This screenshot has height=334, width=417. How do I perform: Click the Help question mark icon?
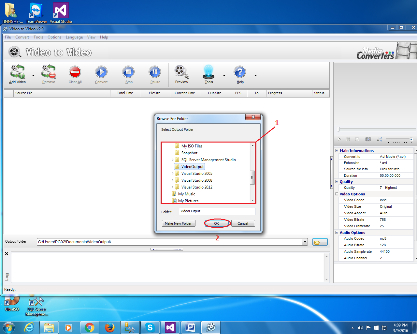tap(240, 72)
